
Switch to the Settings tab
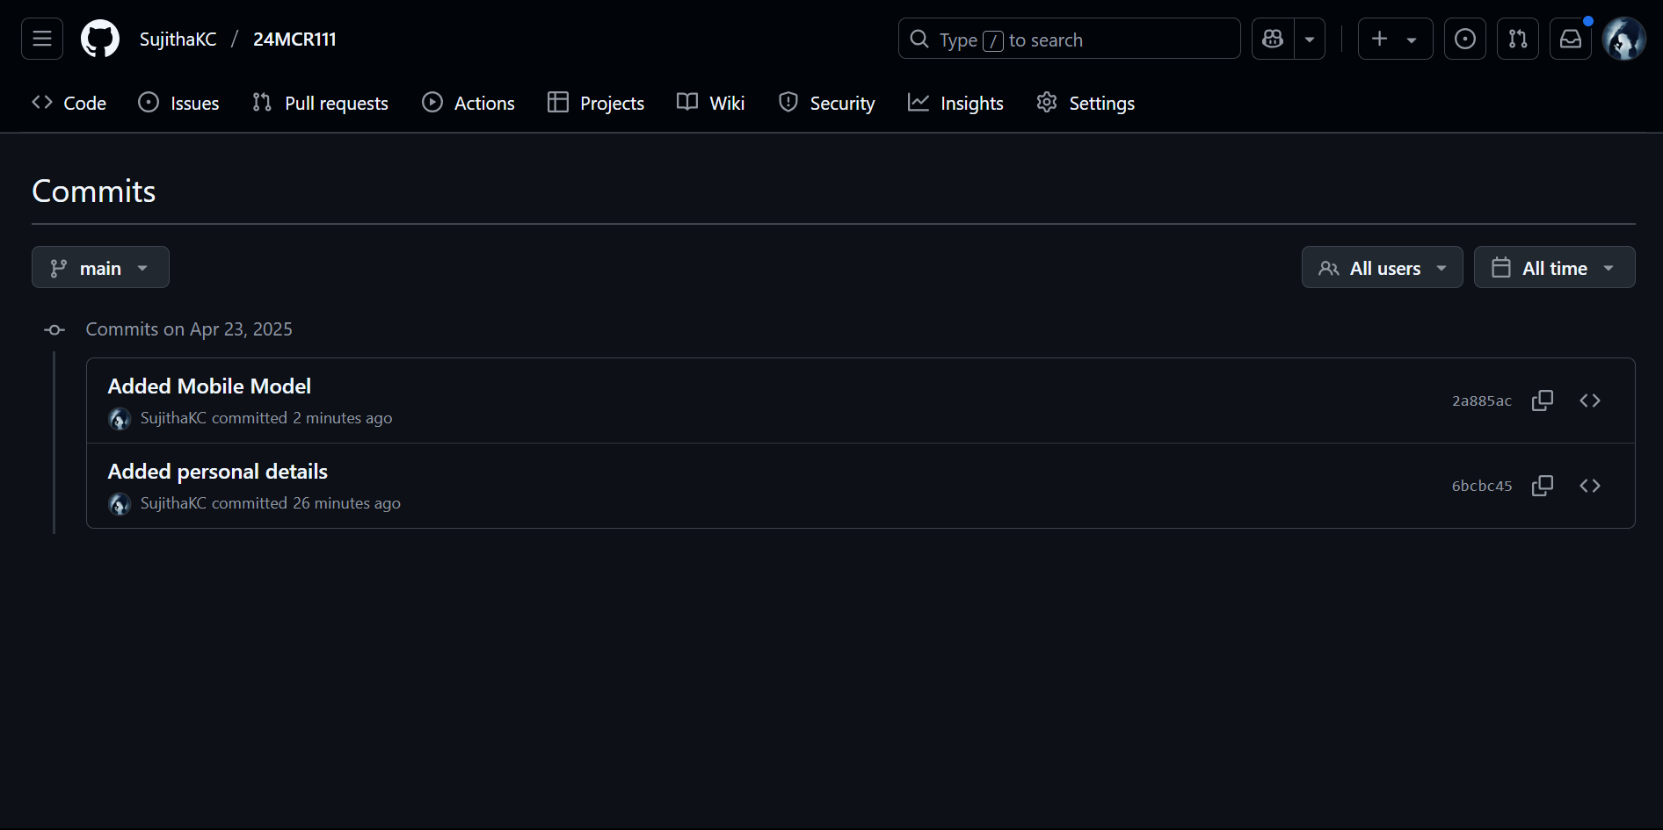[x=1086, y=103]
